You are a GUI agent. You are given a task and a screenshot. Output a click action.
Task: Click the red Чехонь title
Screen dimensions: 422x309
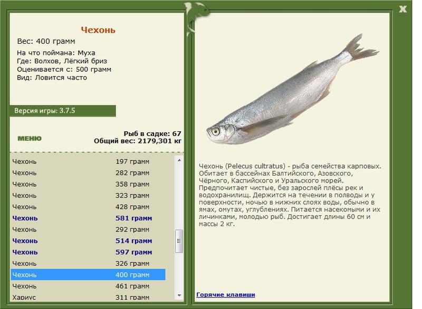tap(98, 30)
